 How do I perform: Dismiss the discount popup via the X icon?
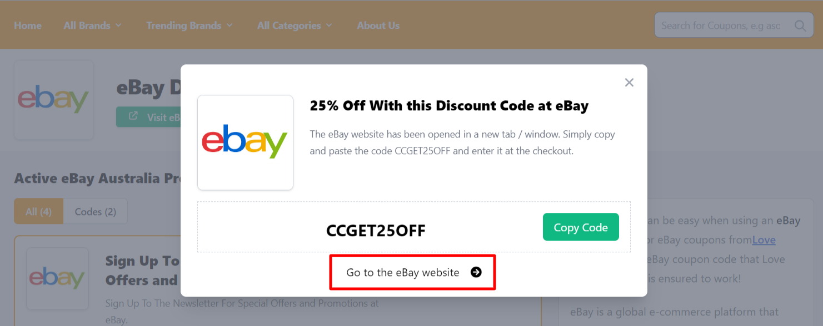pyautogui.click(x=629, y=82)
